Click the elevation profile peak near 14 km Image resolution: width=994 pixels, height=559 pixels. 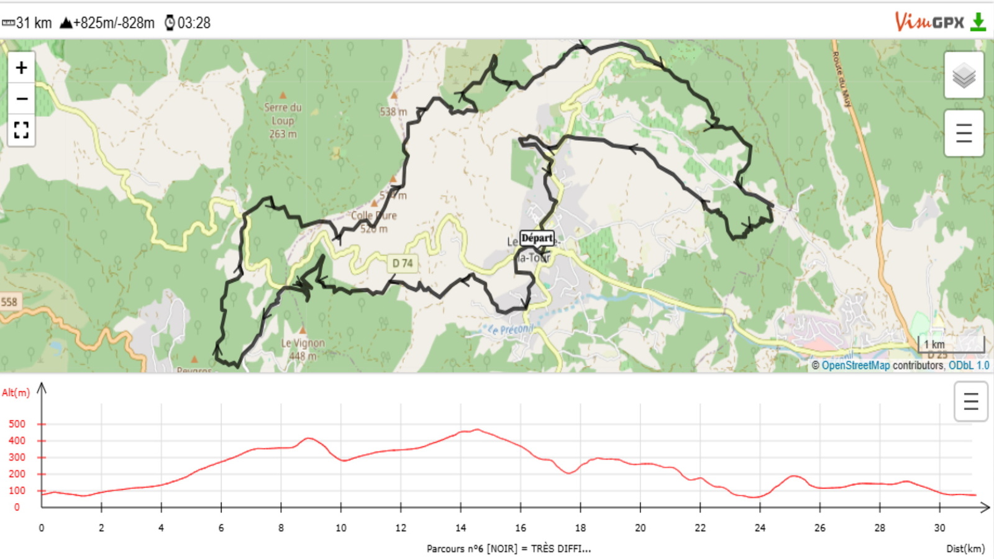pyautogui.click(x=476, y=429)
